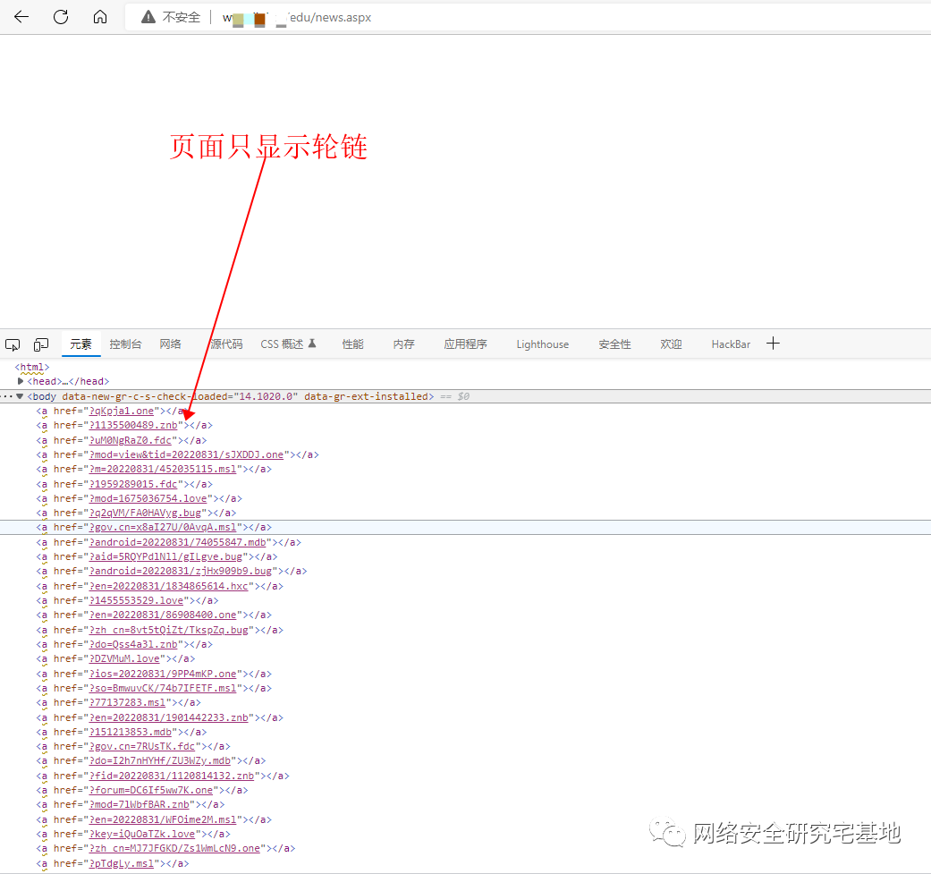Activate the inspect element picker icon
The image size is (931, 874).
13,344
